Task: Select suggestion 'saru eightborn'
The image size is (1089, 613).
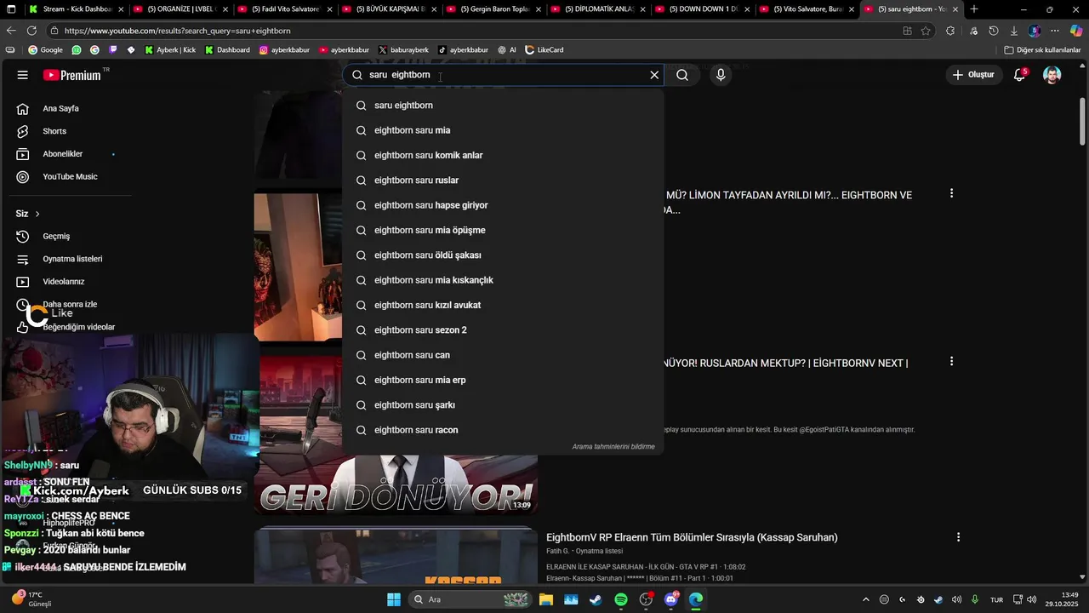Action: 503,106
